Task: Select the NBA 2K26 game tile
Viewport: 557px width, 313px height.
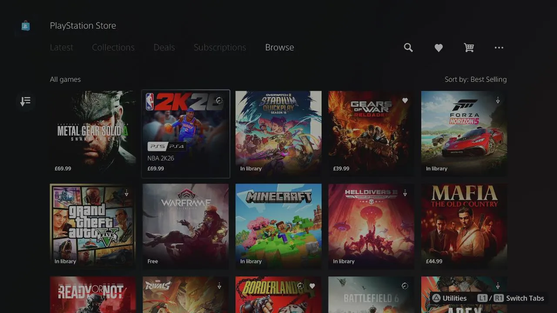Action: 186,134
